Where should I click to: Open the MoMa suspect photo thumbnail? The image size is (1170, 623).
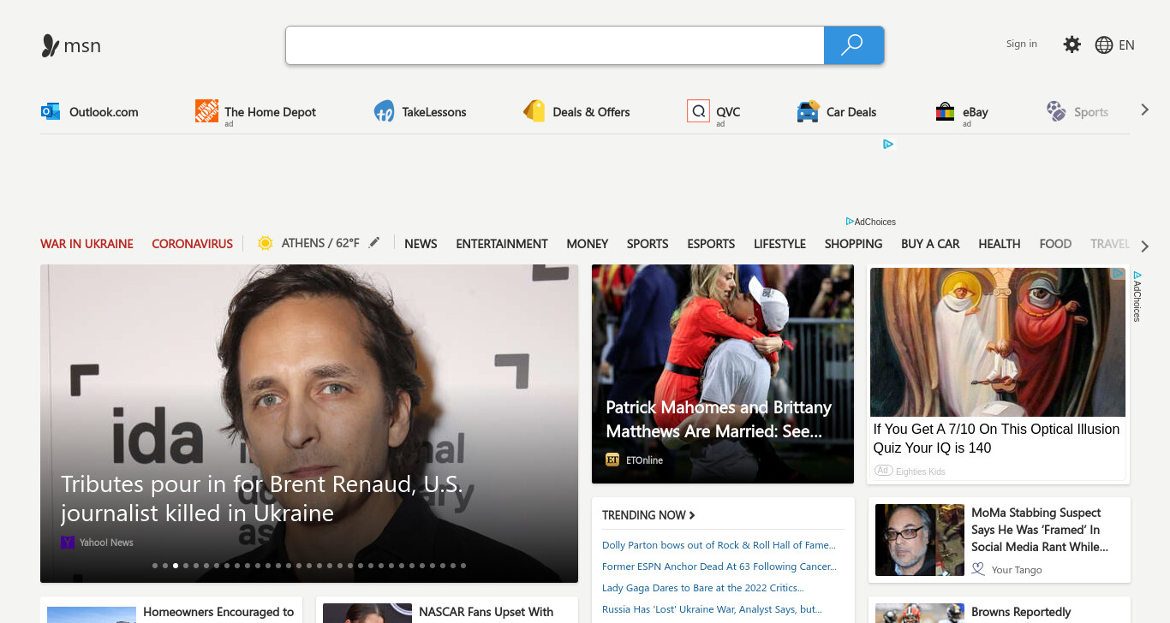pyautogui.click(x=920, y=540)
